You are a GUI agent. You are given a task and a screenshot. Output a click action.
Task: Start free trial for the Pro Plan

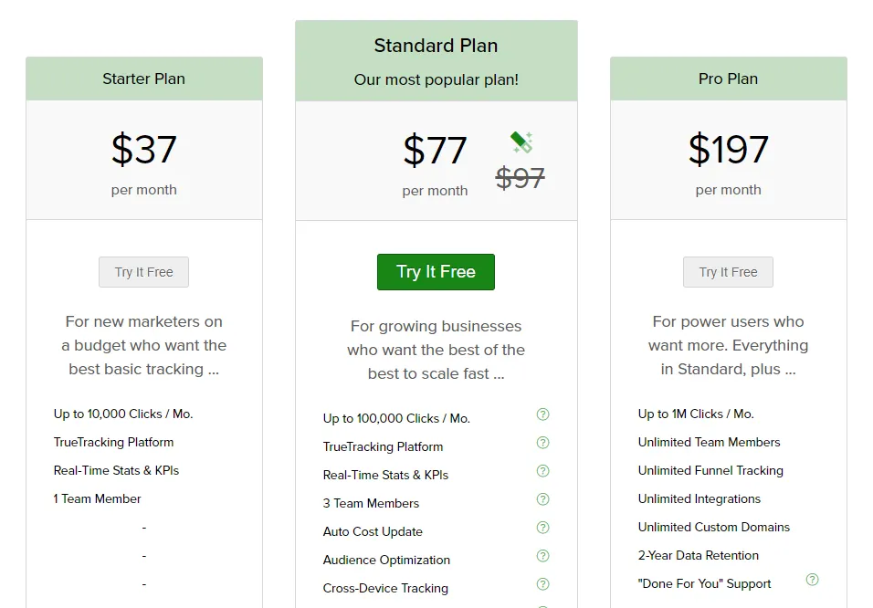(728, 272)
